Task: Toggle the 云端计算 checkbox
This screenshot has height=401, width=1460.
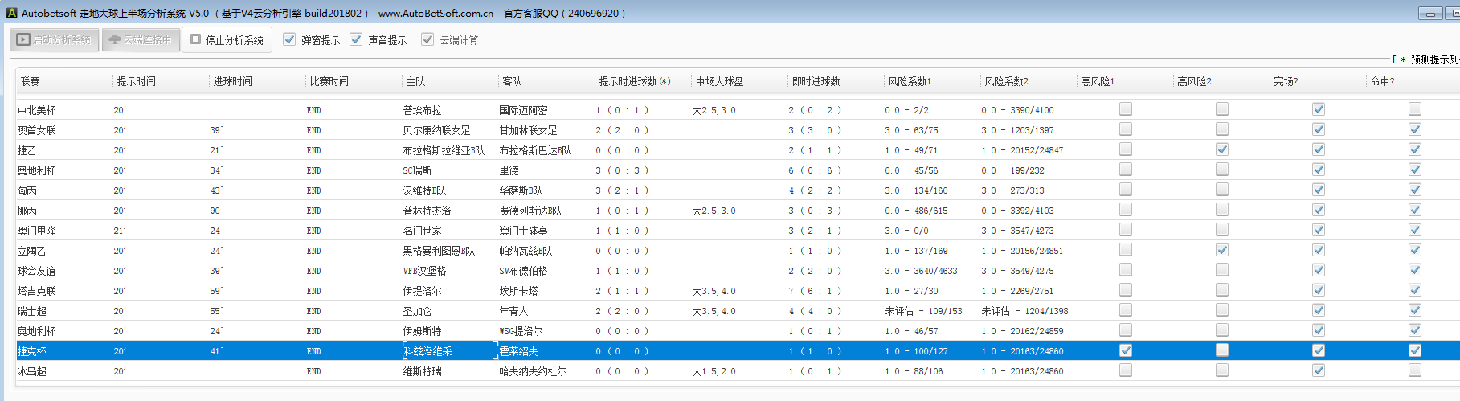Action: coord(427,39)
